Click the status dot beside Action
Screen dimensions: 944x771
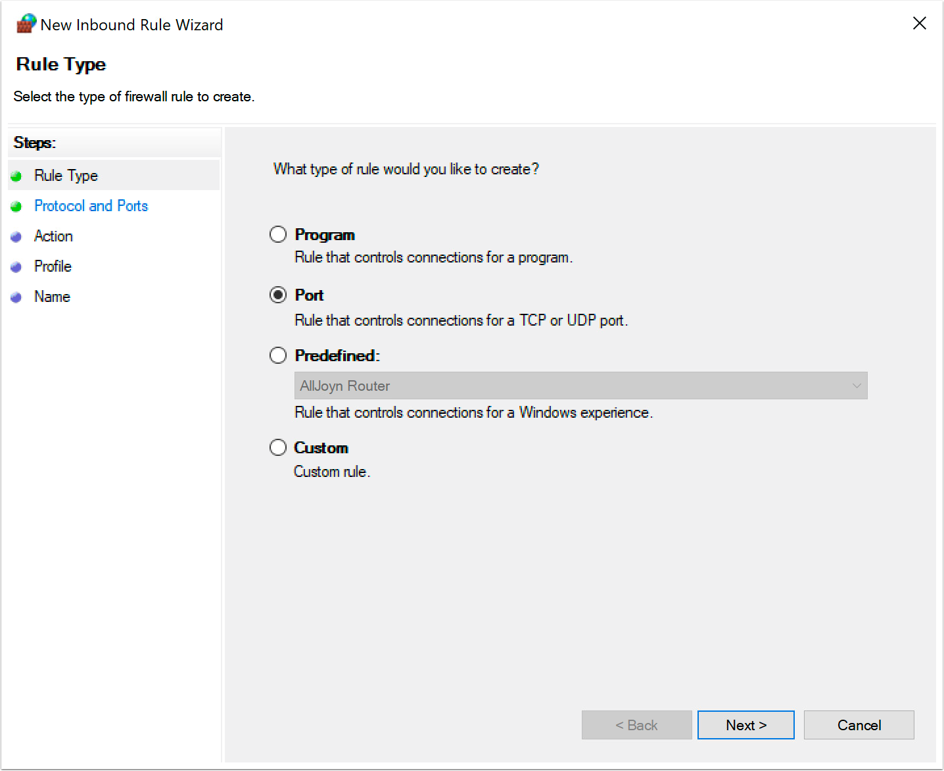pyautogui.click(x=16, y=236)
